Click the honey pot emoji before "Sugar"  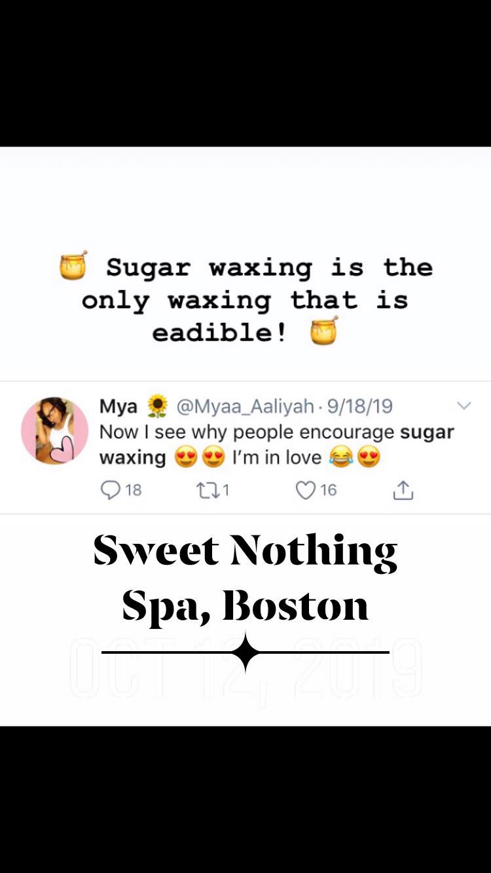[73, 265]
